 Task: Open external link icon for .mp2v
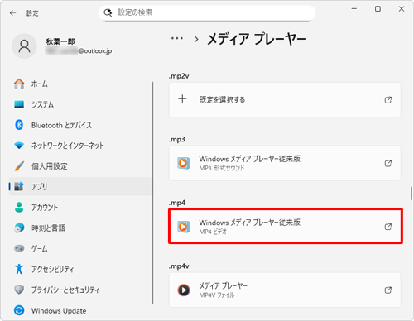pos(388,100)
